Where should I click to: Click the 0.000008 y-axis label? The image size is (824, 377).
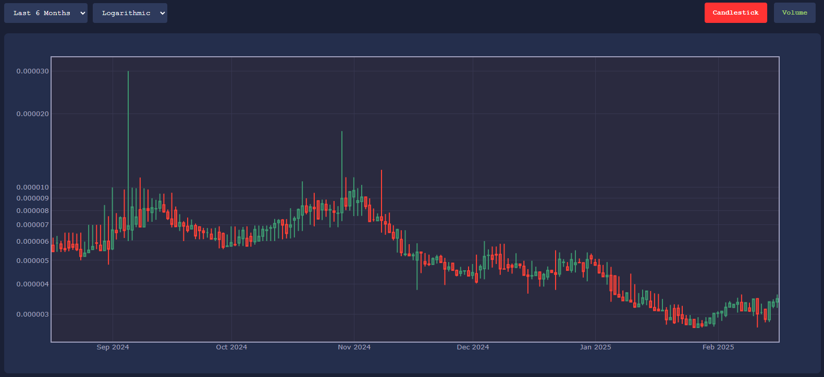click(x=33, y=211)
